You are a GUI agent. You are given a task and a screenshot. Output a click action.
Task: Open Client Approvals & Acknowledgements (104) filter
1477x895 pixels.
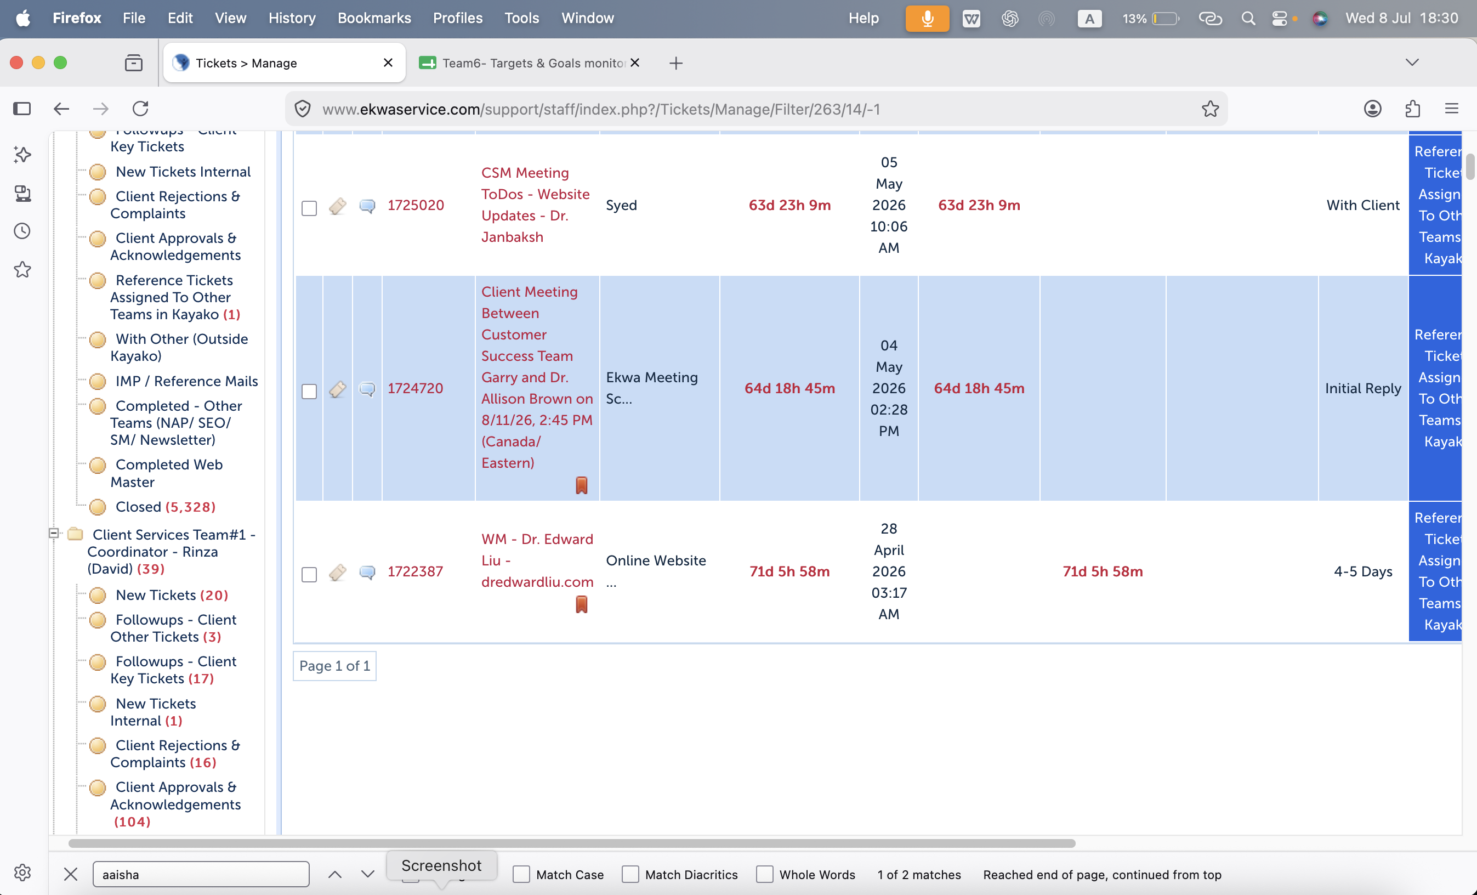point(175,804)
